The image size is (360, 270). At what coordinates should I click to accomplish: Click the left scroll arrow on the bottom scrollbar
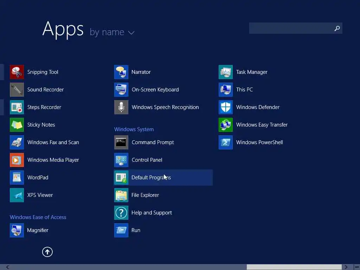click(x=8, y=267)
